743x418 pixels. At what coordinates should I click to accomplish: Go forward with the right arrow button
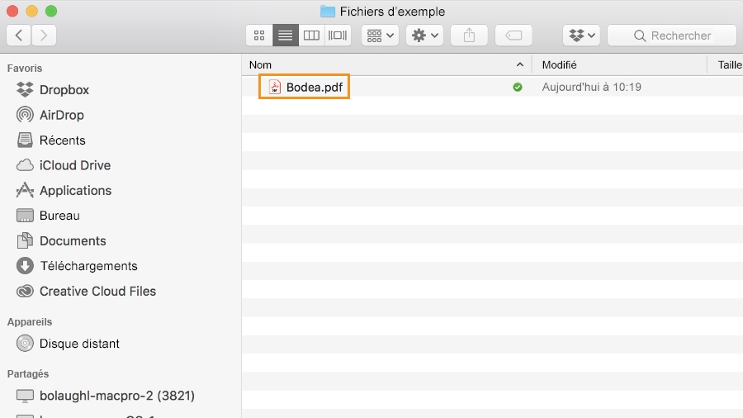44,35
